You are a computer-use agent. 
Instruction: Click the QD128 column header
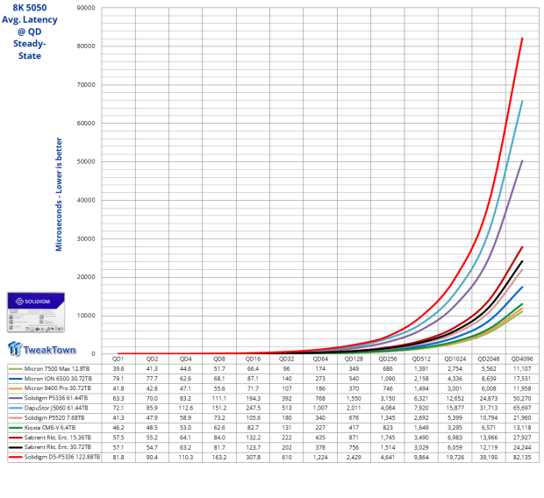(354, 359)
